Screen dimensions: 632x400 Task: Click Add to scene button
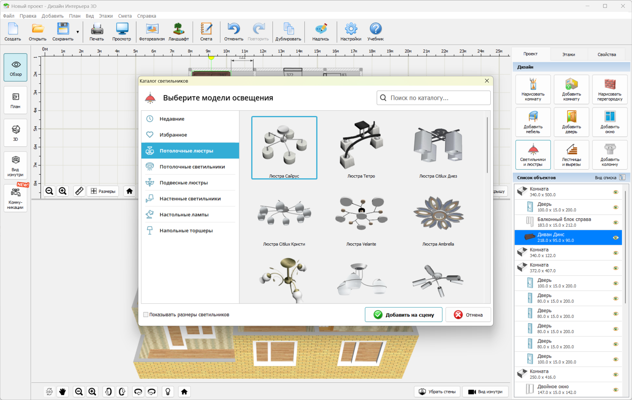403,314
